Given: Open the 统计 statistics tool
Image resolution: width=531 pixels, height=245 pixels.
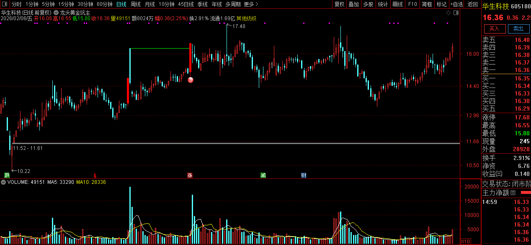Looking at the screenshot, I should (x=383, y=4).
